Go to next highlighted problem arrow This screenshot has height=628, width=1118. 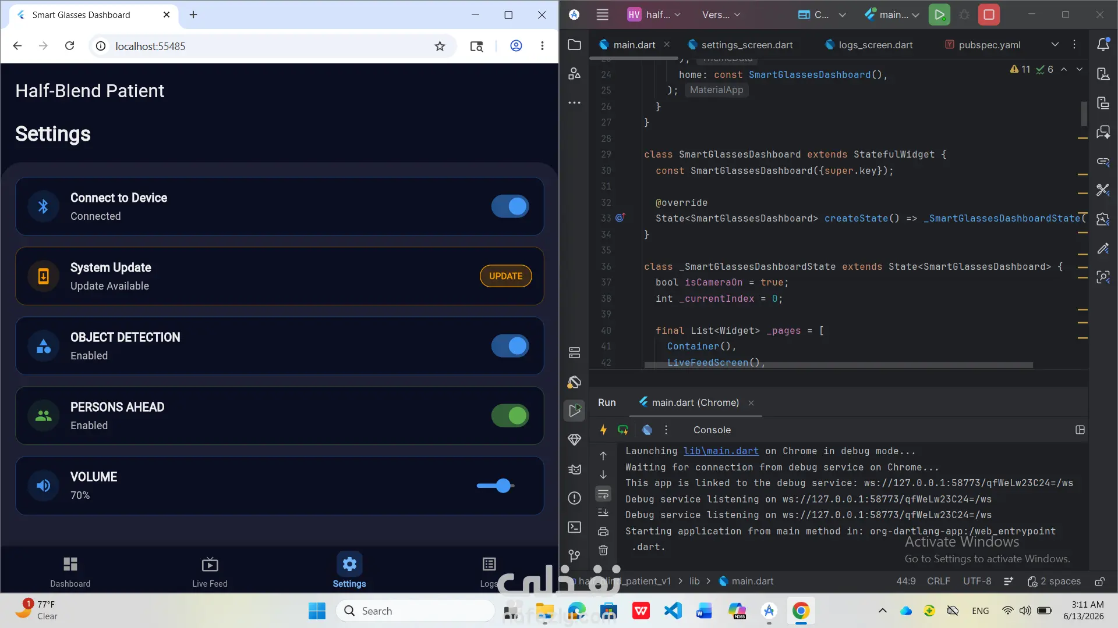pos(1080,69)
